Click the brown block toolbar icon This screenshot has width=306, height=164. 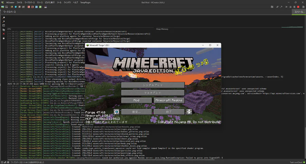pyautogui.click(x=12, y=7)
